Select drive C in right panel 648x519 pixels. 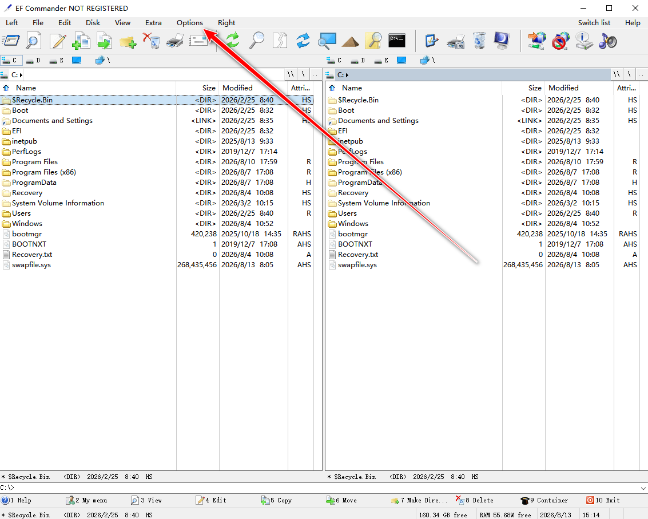tap(334, 61)
